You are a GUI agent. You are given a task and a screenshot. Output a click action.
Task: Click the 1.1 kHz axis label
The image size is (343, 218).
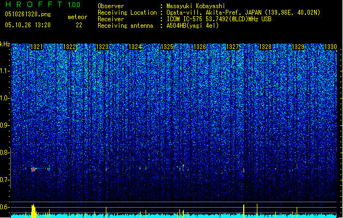coord(4,71)
